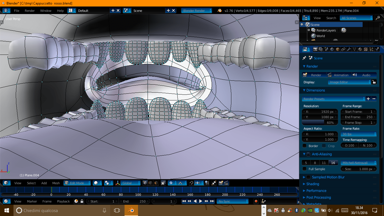Switch to Render Layers properties tab
The height and width of the screenshot is (216, 384).
click(x=321, y=49)
